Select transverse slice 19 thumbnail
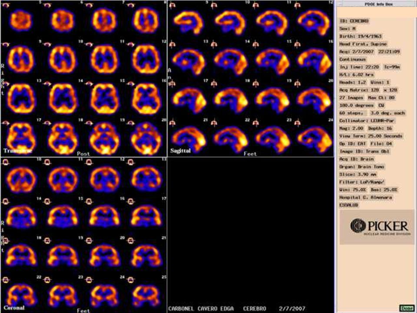 (x=104, y=138)
